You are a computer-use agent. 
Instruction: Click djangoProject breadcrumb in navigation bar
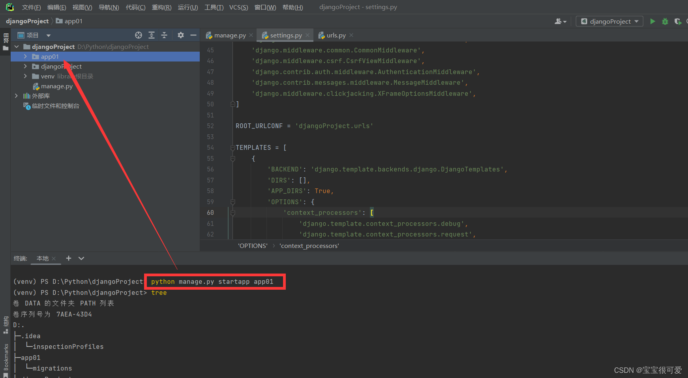[x=27, y=21]
